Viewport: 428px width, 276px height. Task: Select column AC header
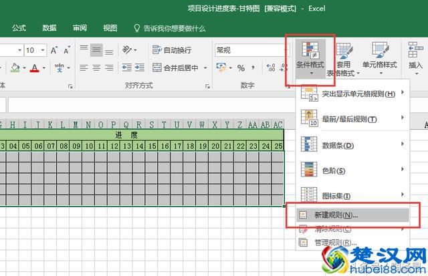[278, 125]
